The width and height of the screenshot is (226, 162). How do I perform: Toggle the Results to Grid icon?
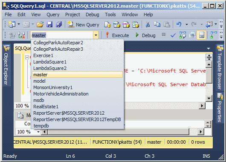201,35
